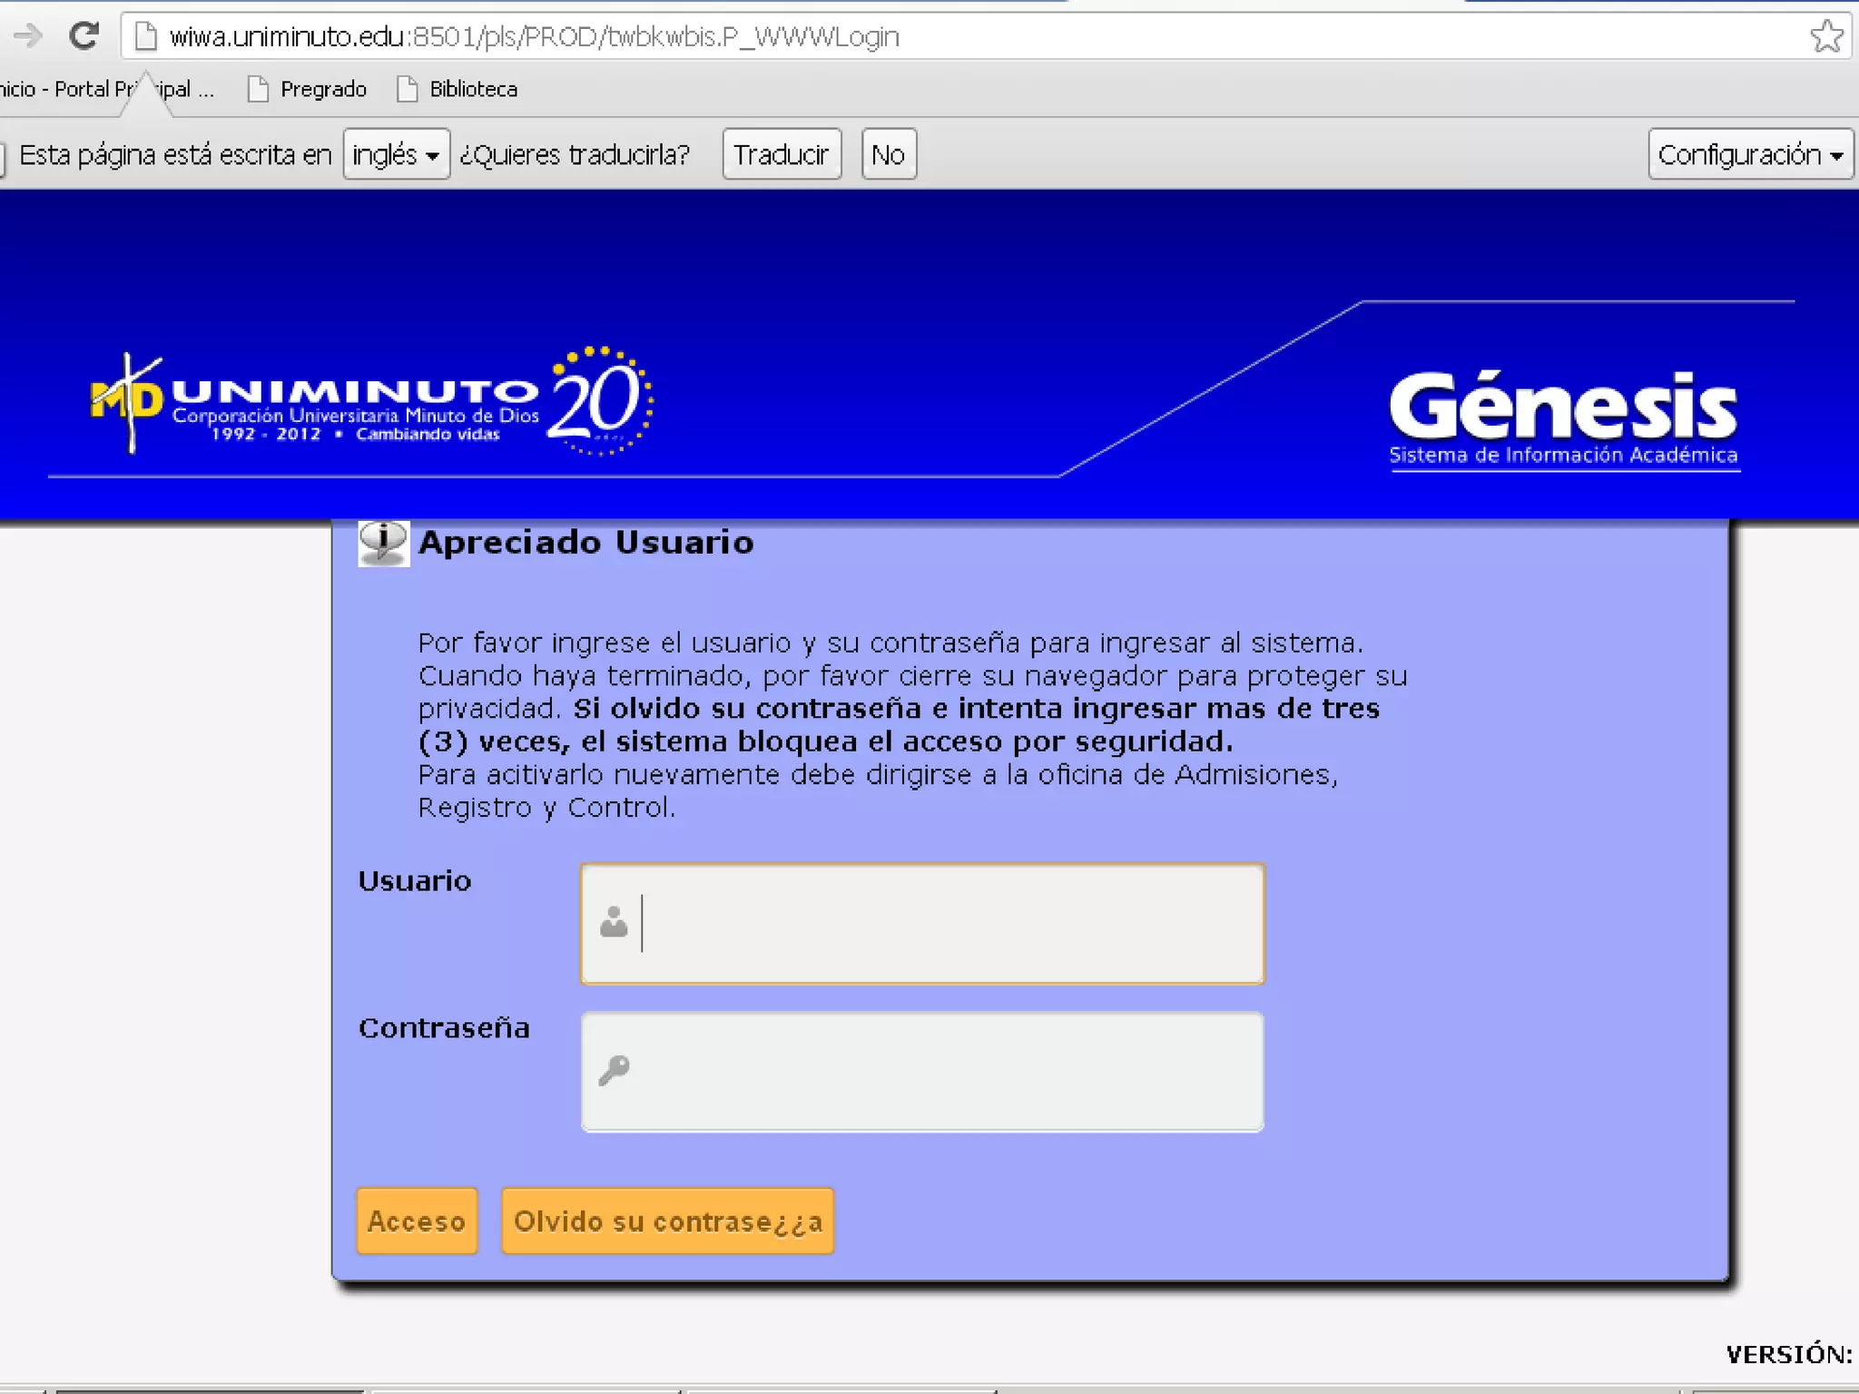Viewport: 1859px width, 1394px height.
Task: Click the browser reload icon
Action: (84, 36)
